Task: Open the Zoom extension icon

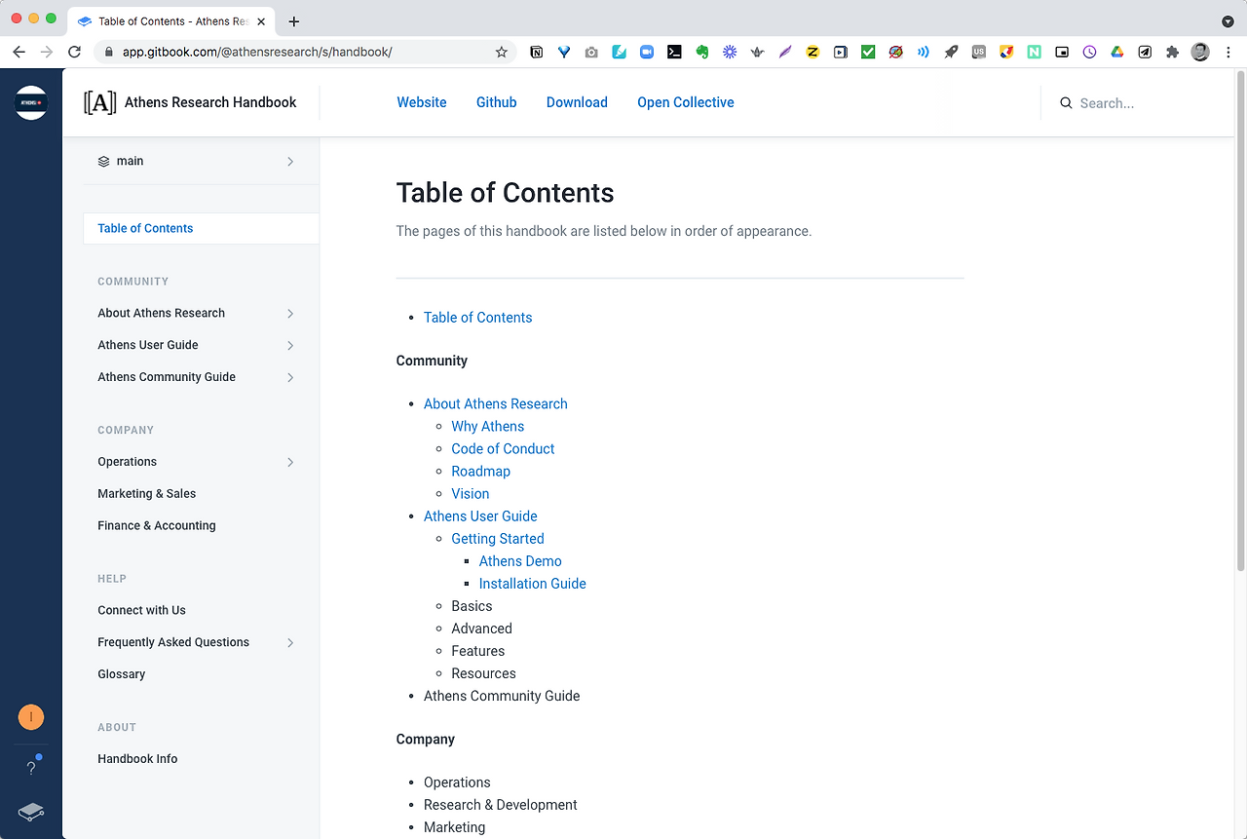Action: point(646,52)
